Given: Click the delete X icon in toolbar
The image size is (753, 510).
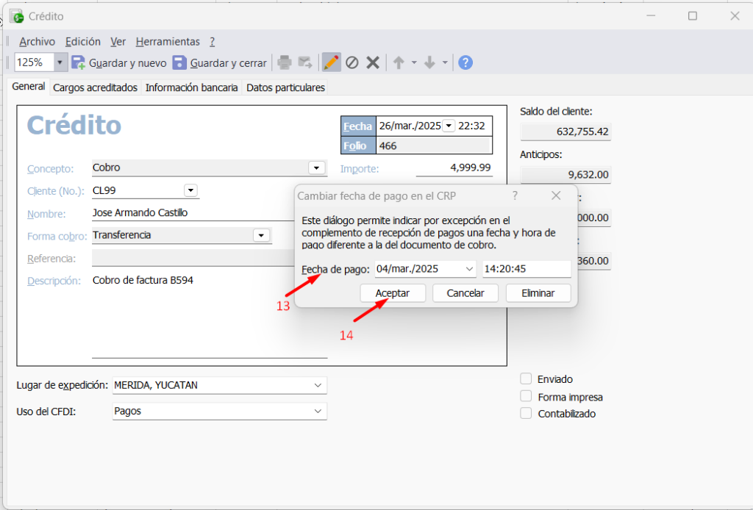Looking at the screenshot, I should [x=373, y=63].
